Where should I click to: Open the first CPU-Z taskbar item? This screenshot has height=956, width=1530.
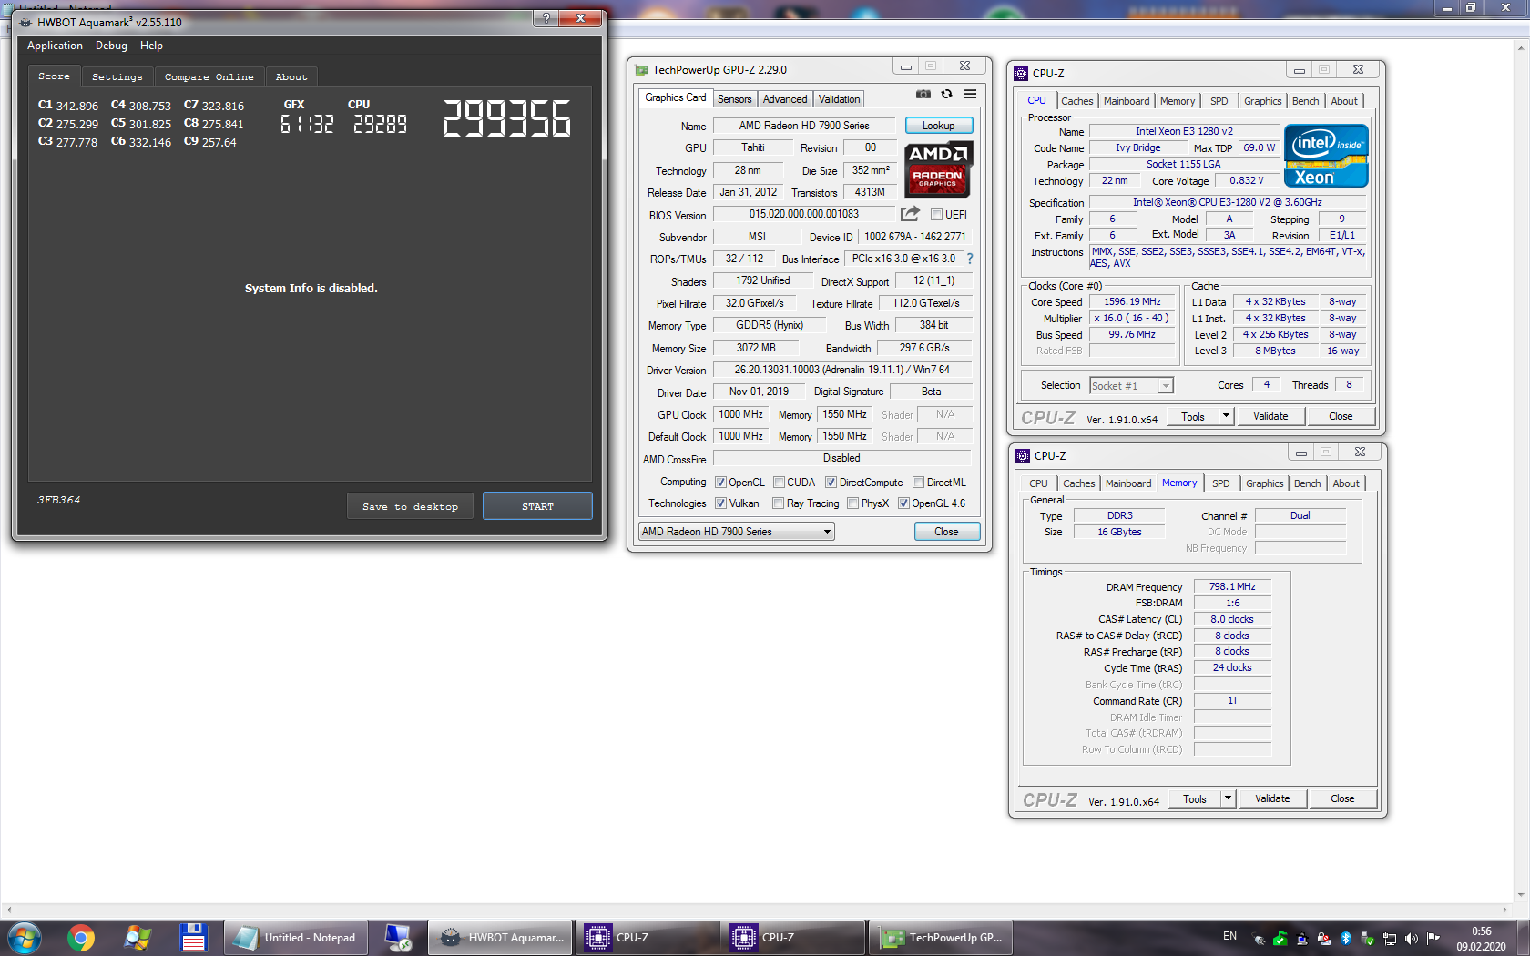[648, 938]
